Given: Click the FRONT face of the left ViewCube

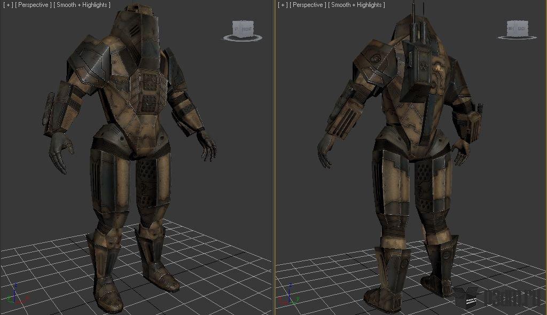Looking at the screenshot, I should [246, 28].
